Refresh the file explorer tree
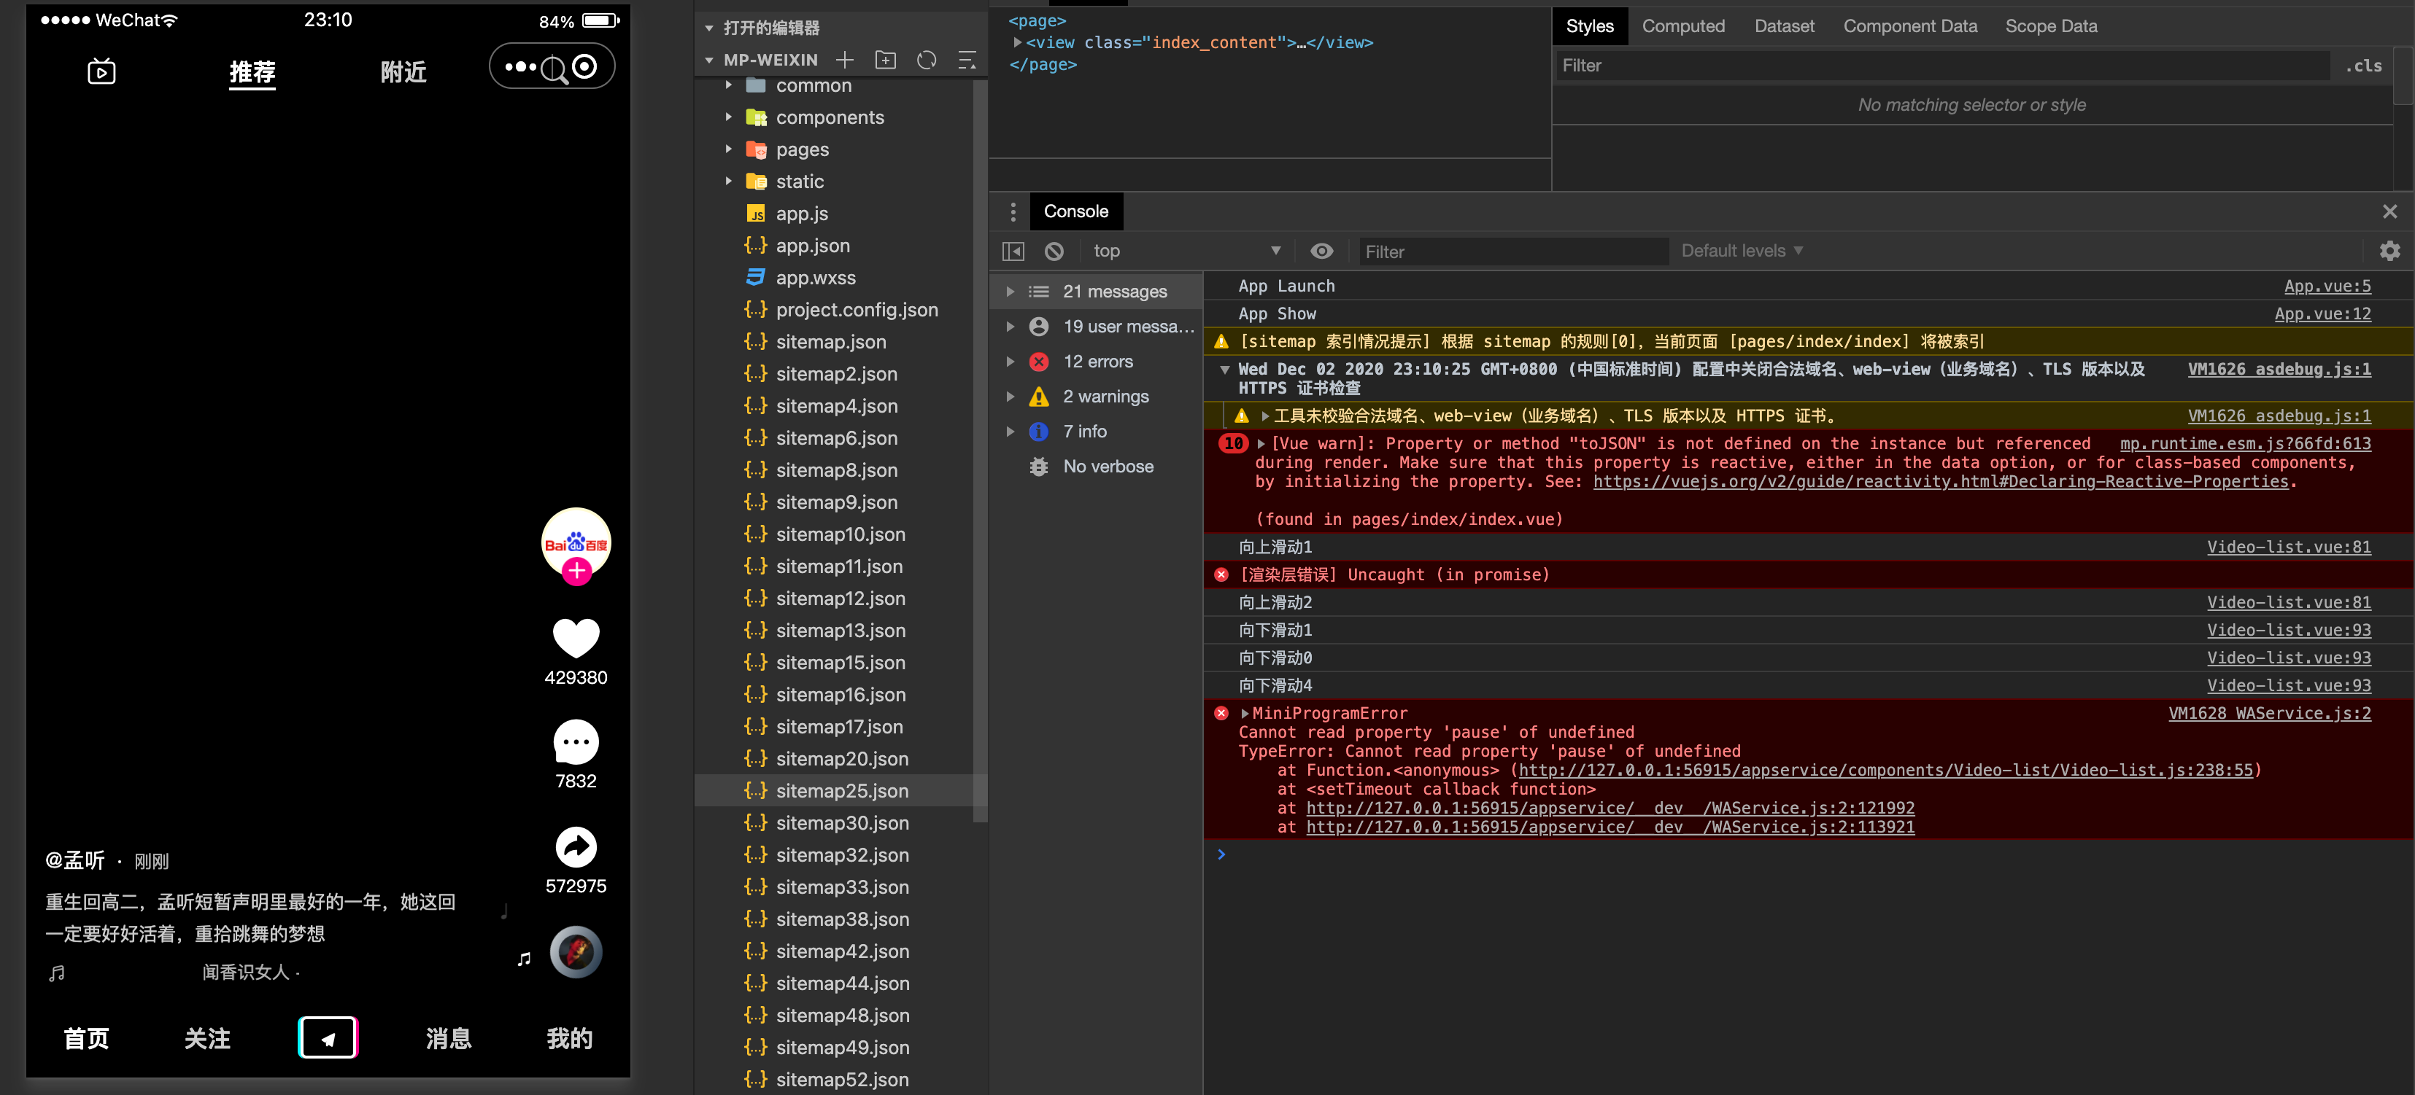The height and width of the screenshot is (1095, 2415). (x=927, y=61)
